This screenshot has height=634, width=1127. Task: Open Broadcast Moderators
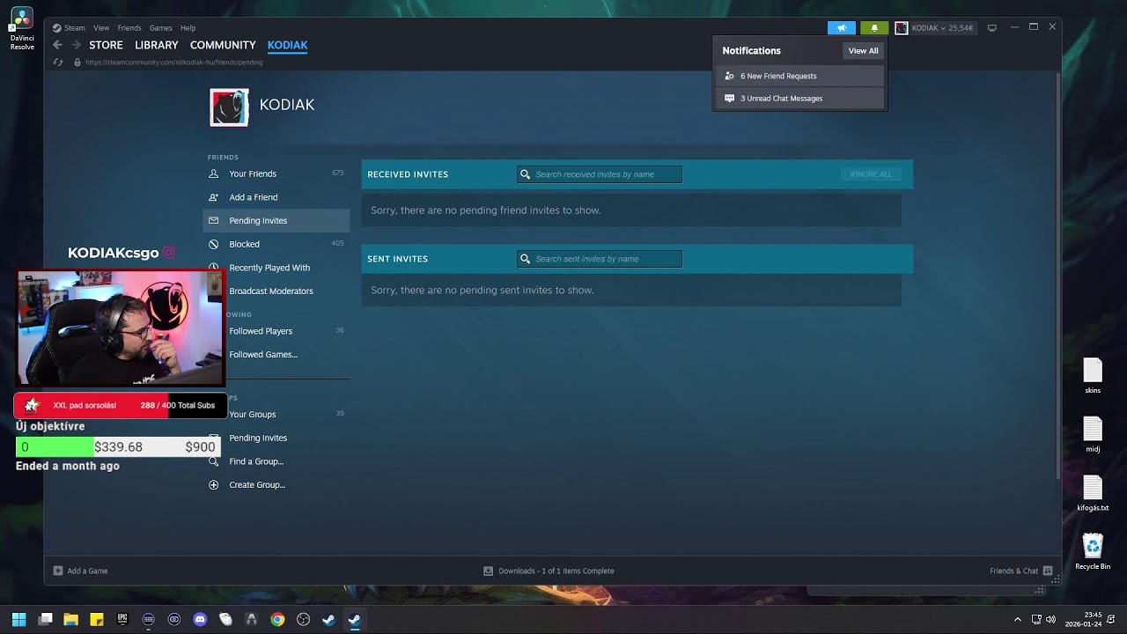[x=271, y=291]
